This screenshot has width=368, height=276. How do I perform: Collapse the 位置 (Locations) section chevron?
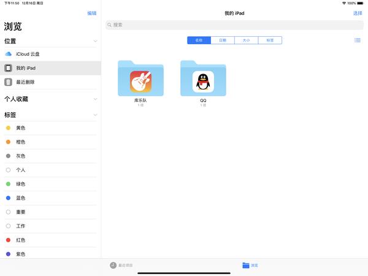click(x=95, y=41)
